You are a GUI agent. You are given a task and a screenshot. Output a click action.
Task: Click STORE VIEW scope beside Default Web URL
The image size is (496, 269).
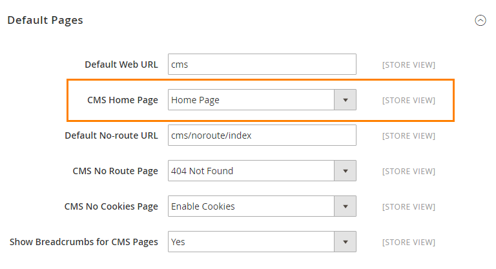pos(408,65)
